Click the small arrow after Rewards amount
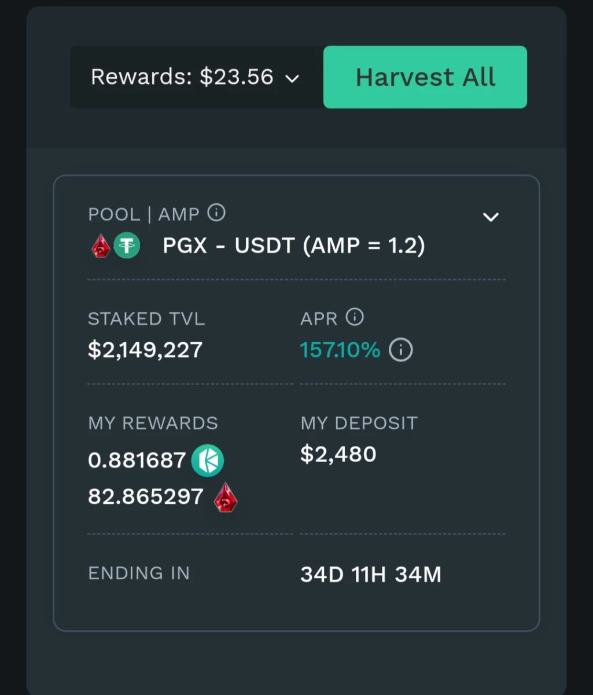 click(293, 78)
